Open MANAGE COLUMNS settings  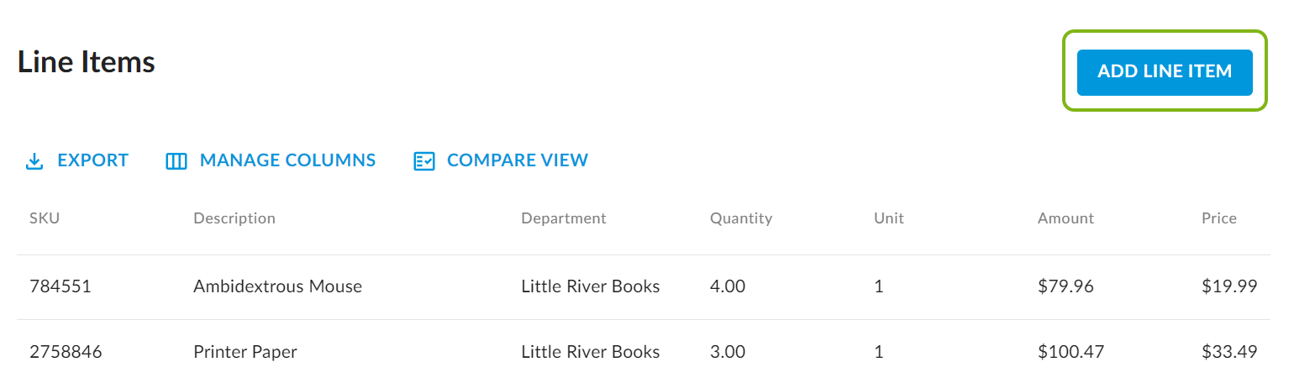tap(287, 160)
